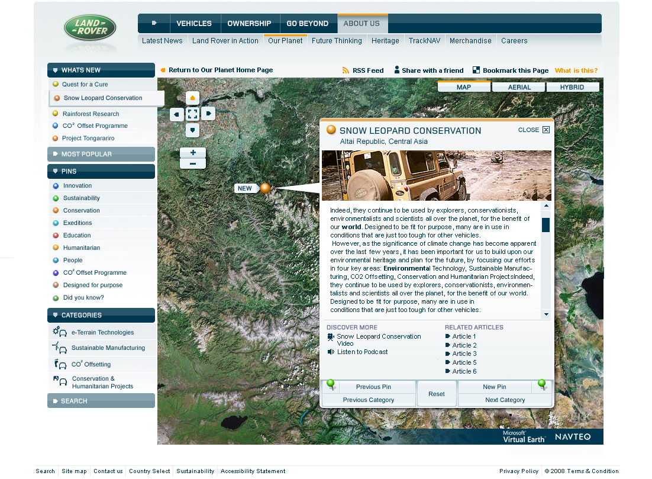Image resolution: width=652 pixels, height=479 pixels.
Task: Click the orange map pin marker
Action: [x=265, y=188]
